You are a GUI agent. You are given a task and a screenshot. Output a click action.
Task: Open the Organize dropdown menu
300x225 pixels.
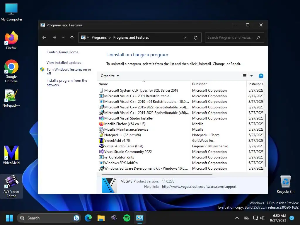coord(110,76)
